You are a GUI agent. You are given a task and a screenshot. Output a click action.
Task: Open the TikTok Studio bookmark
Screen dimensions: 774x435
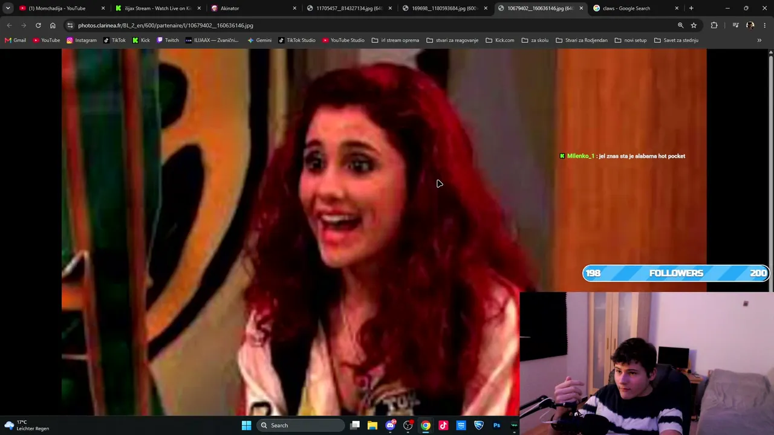(296, 40)
